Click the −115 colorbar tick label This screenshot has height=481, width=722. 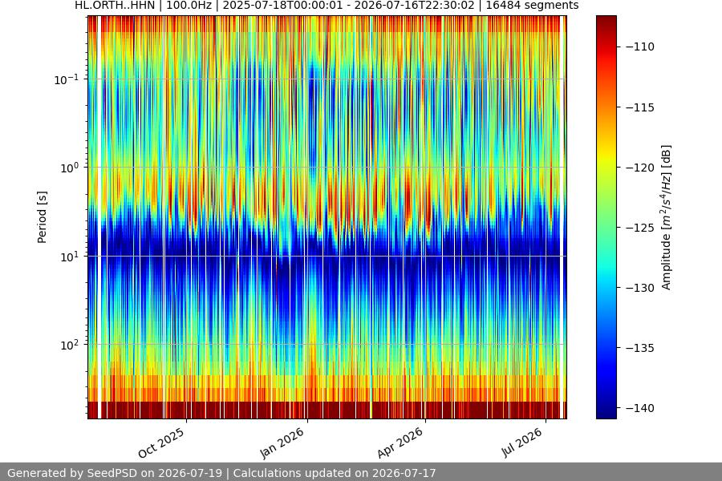[x=640, y=107]
